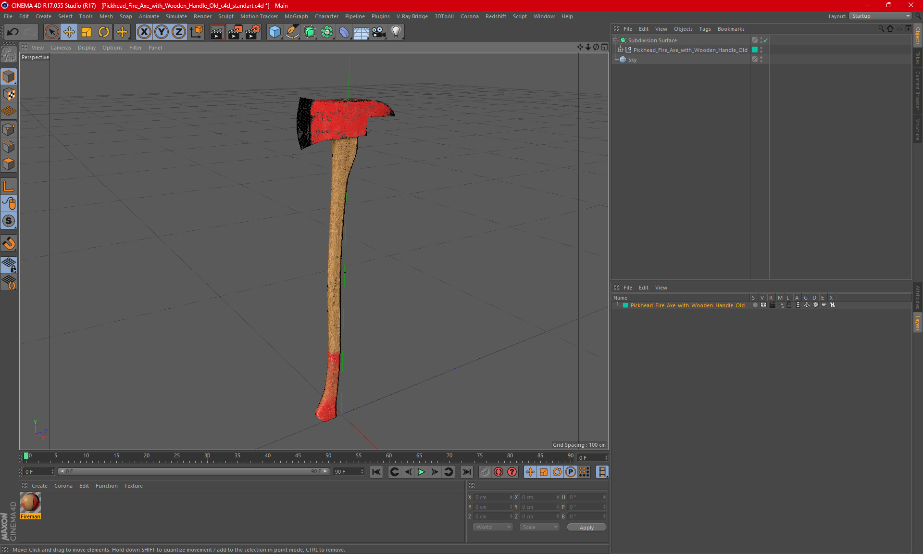The image size is (923, 554).
Task: Add a Cube primitive object
Action: [x=274, y=32]
